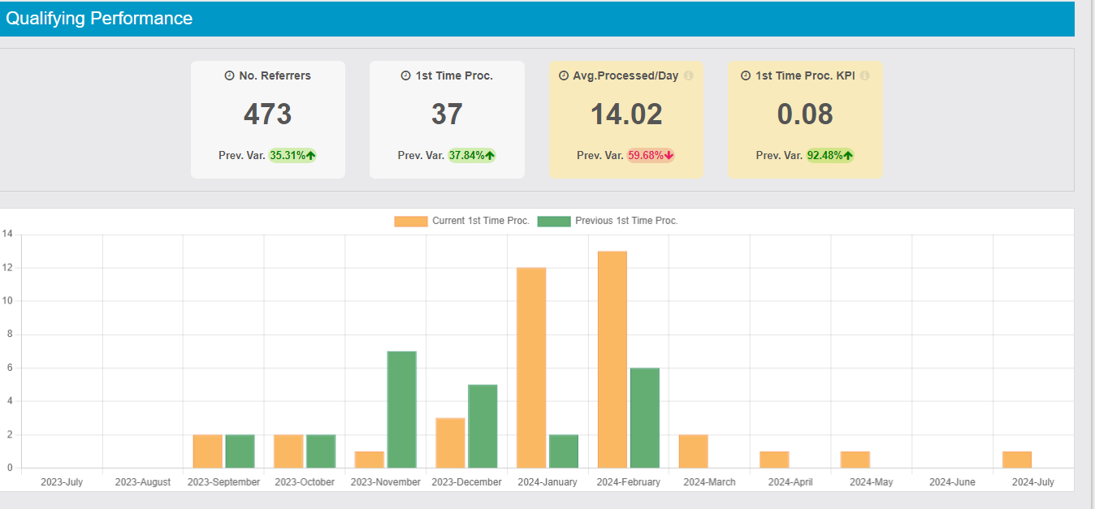1095x509 pixels.
Task: Select the orange bar for 2024-January
Action: 531,368
